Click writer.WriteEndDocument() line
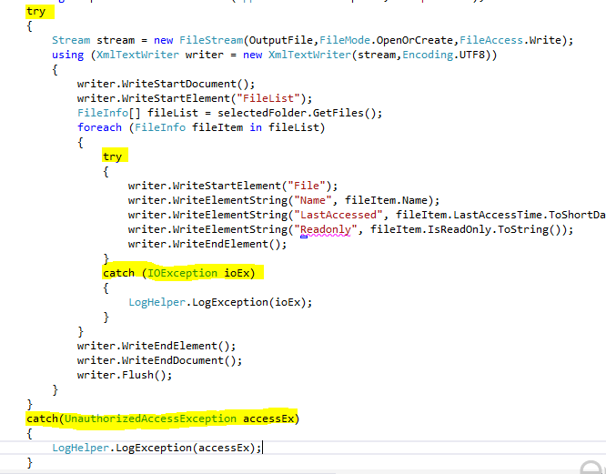 159,360
